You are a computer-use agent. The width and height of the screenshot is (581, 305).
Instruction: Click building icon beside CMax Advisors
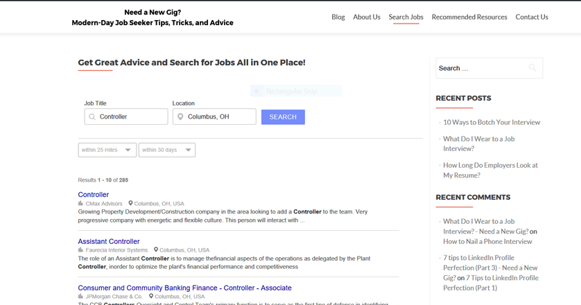pyautogui.click(x=80, y=203)
